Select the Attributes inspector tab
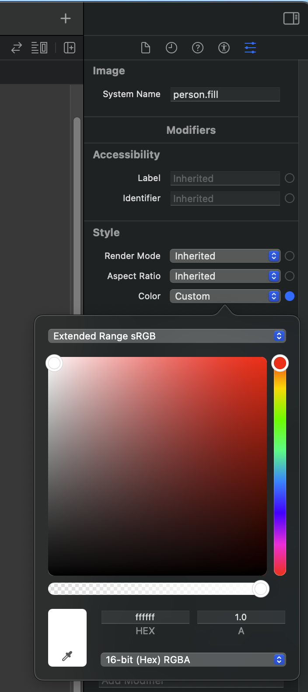The image size is (308, 692). [x=250, y=48]
